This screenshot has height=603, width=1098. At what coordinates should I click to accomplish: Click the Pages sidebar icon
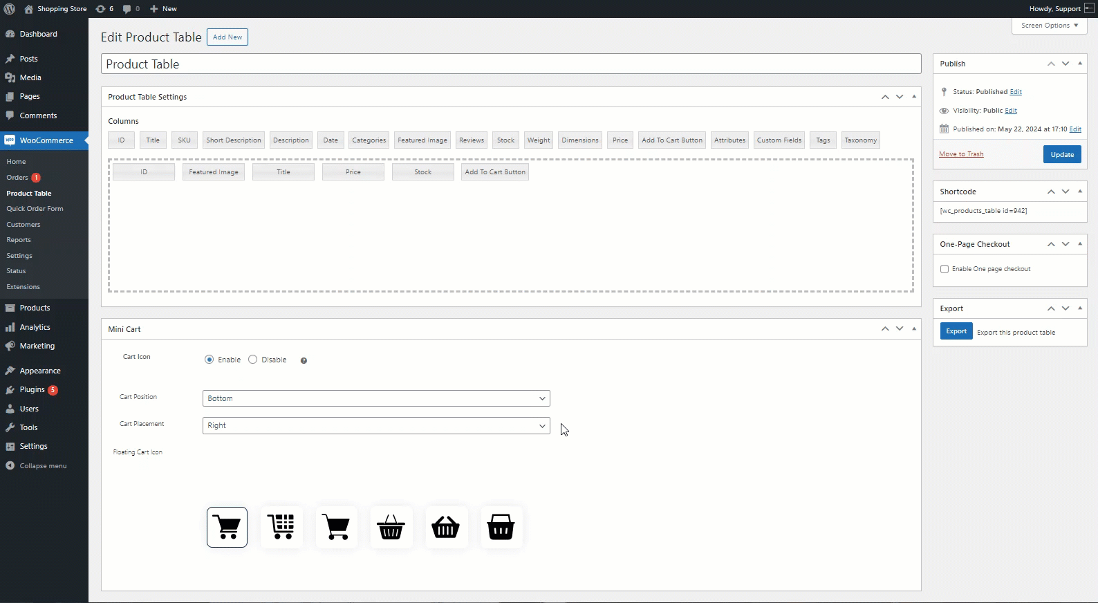point(10,96)
